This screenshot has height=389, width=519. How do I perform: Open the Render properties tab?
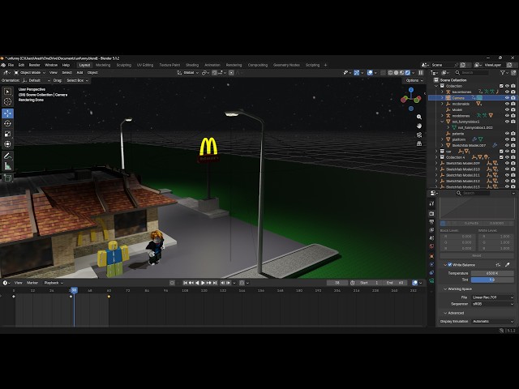pyautogui.click(x=431, y=214)
